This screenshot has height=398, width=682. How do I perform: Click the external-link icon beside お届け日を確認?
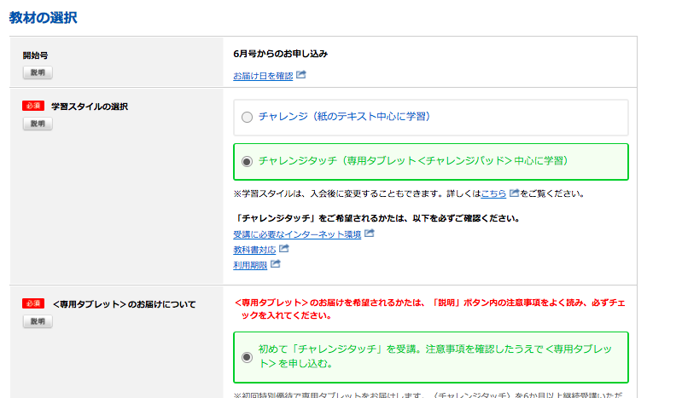[301, 75]
